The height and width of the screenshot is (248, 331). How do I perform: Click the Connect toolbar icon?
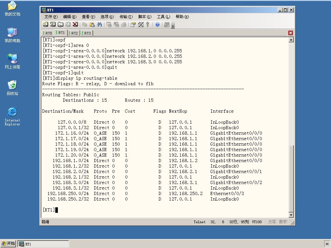[x=45, y=25]
